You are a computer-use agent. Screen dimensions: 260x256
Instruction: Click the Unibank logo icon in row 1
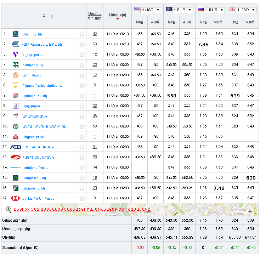[16, 34]
